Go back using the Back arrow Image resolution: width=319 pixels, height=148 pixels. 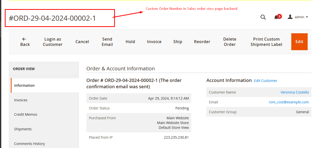point(25,42)
